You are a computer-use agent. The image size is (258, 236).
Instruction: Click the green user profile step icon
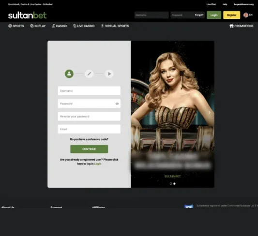click(x=69, y=74)
